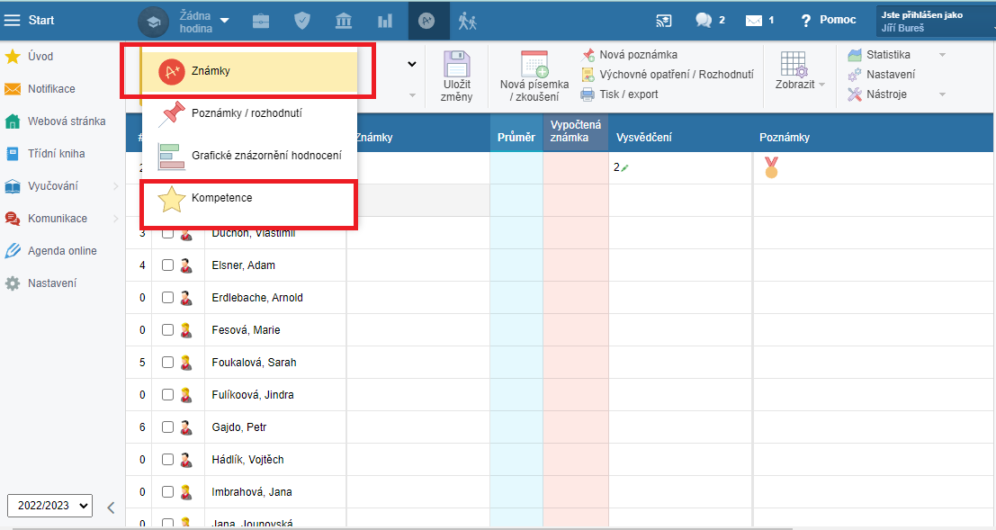Open the envelope mail icon
The width and height of the screenshot is (996, 530).
(x=754, y=21)
